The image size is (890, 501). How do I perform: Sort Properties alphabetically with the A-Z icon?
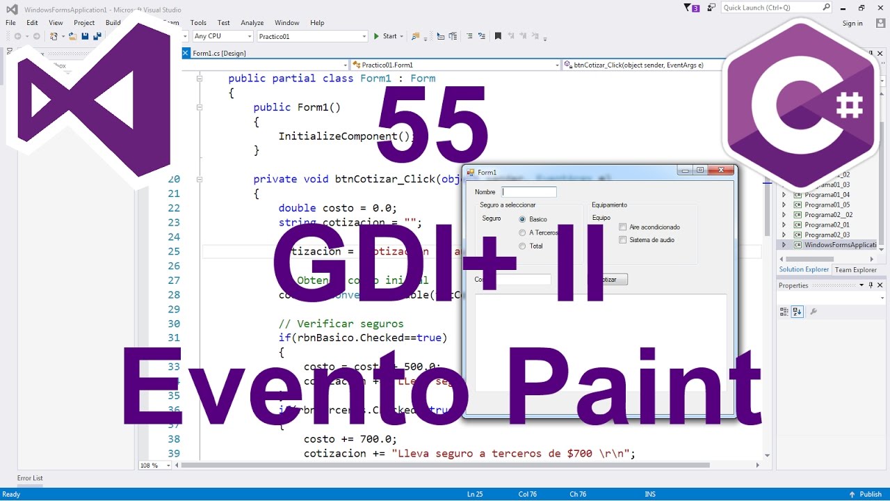[798, 312]
